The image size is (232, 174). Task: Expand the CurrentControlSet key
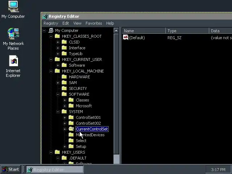65,129
